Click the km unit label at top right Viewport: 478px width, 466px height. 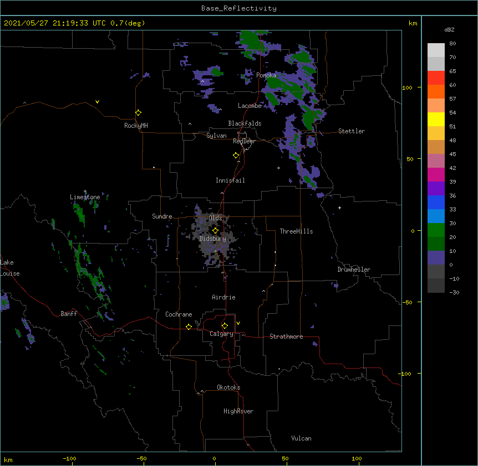[413, 23]
